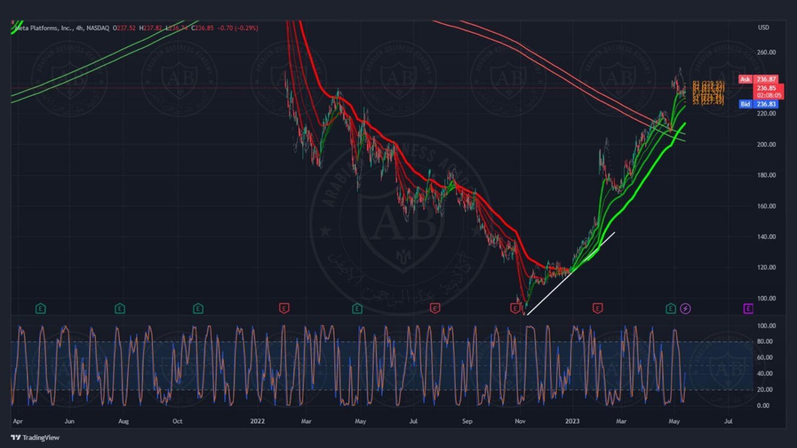Click the 2022 label on time axis

tap(257, 421)
